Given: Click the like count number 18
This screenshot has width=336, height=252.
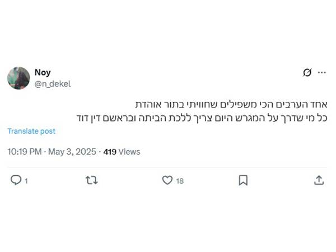Looking at the screenshot, I should point(180,181).
